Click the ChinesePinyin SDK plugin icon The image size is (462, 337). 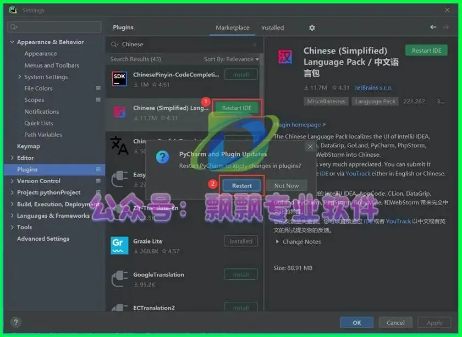click(x=119, y=79)
